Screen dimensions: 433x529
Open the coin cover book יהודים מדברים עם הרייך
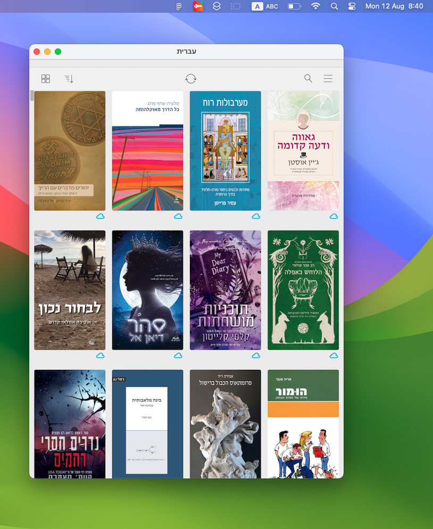[x=70, y=151]
